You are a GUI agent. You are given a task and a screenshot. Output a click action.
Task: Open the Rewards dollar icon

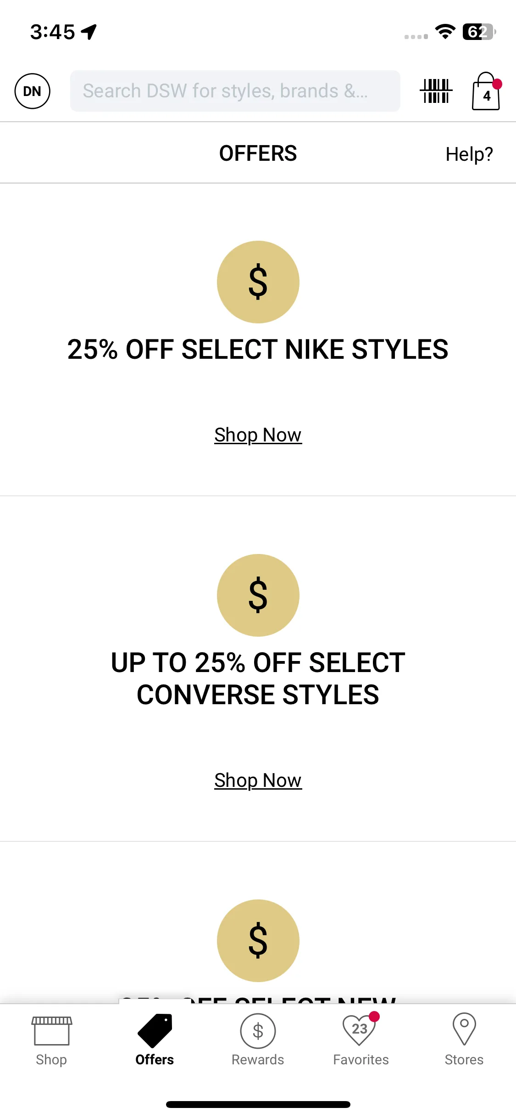258,1031
